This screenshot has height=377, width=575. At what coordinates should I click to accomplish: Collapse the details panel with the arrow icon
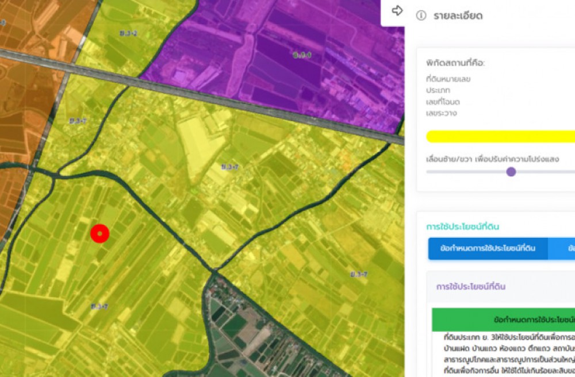pos(397,10)
